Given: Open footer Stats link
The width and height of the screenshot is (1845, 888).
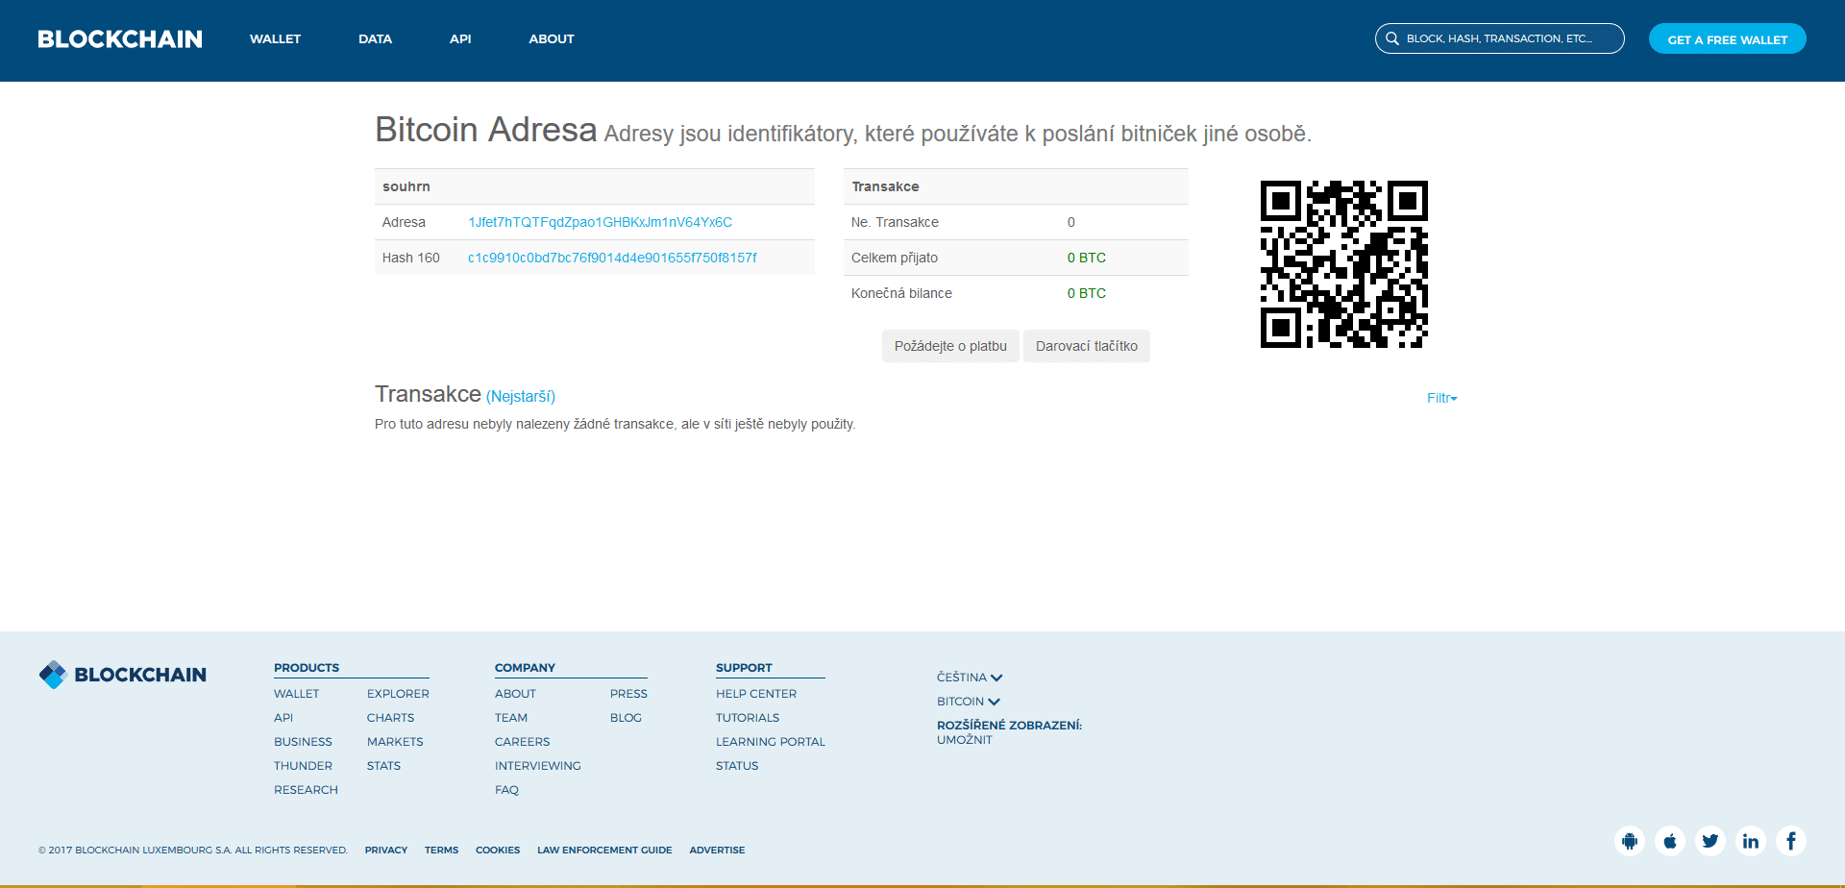Looking at the screenshot, I should click(x=383, y=766).
